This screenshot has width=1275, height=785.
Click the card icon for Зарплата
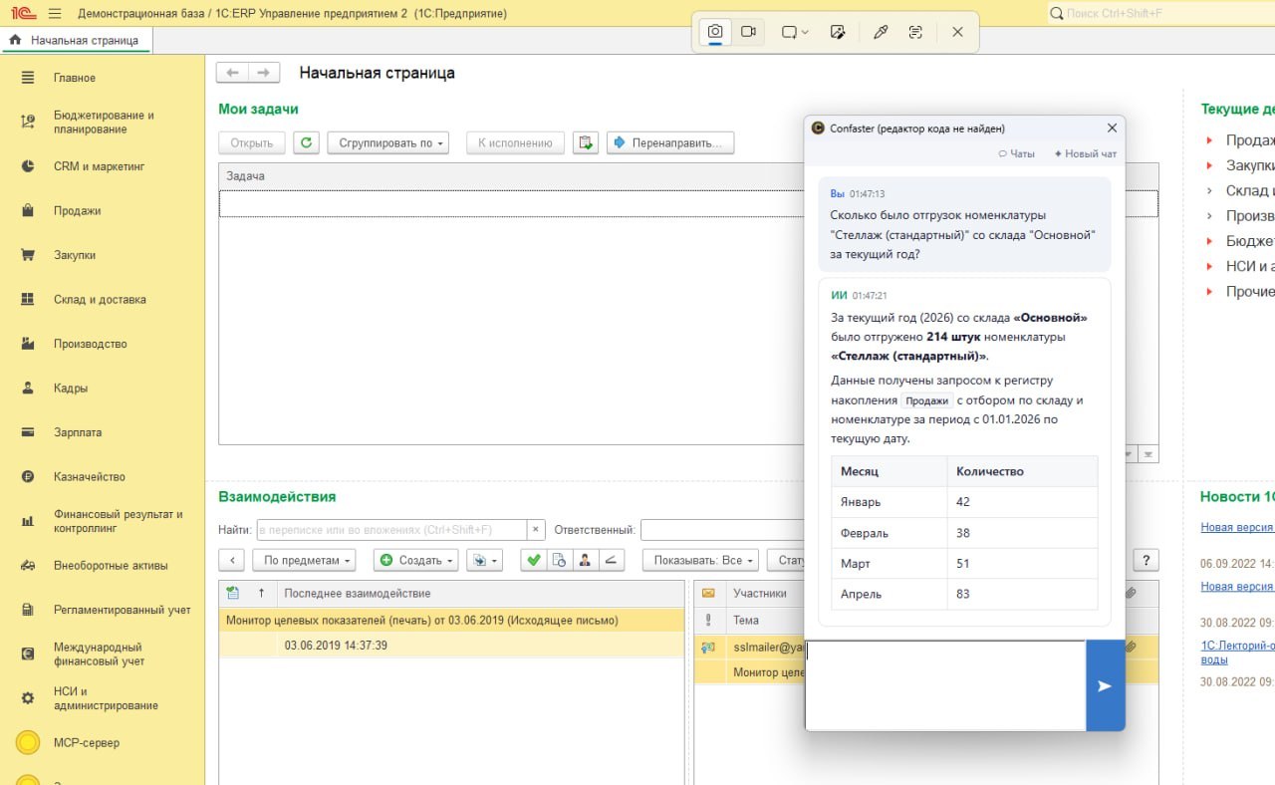coord(29,432)
